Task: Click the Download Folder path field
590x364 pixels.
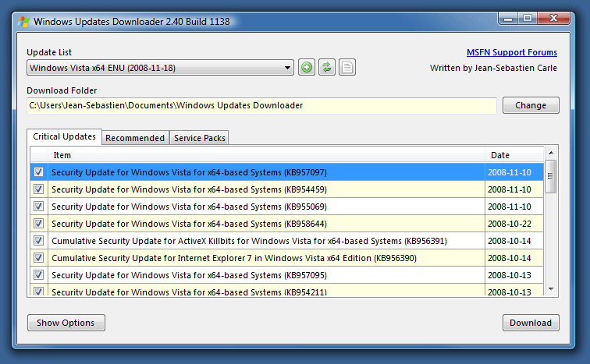Action: [x=261, y=105]
